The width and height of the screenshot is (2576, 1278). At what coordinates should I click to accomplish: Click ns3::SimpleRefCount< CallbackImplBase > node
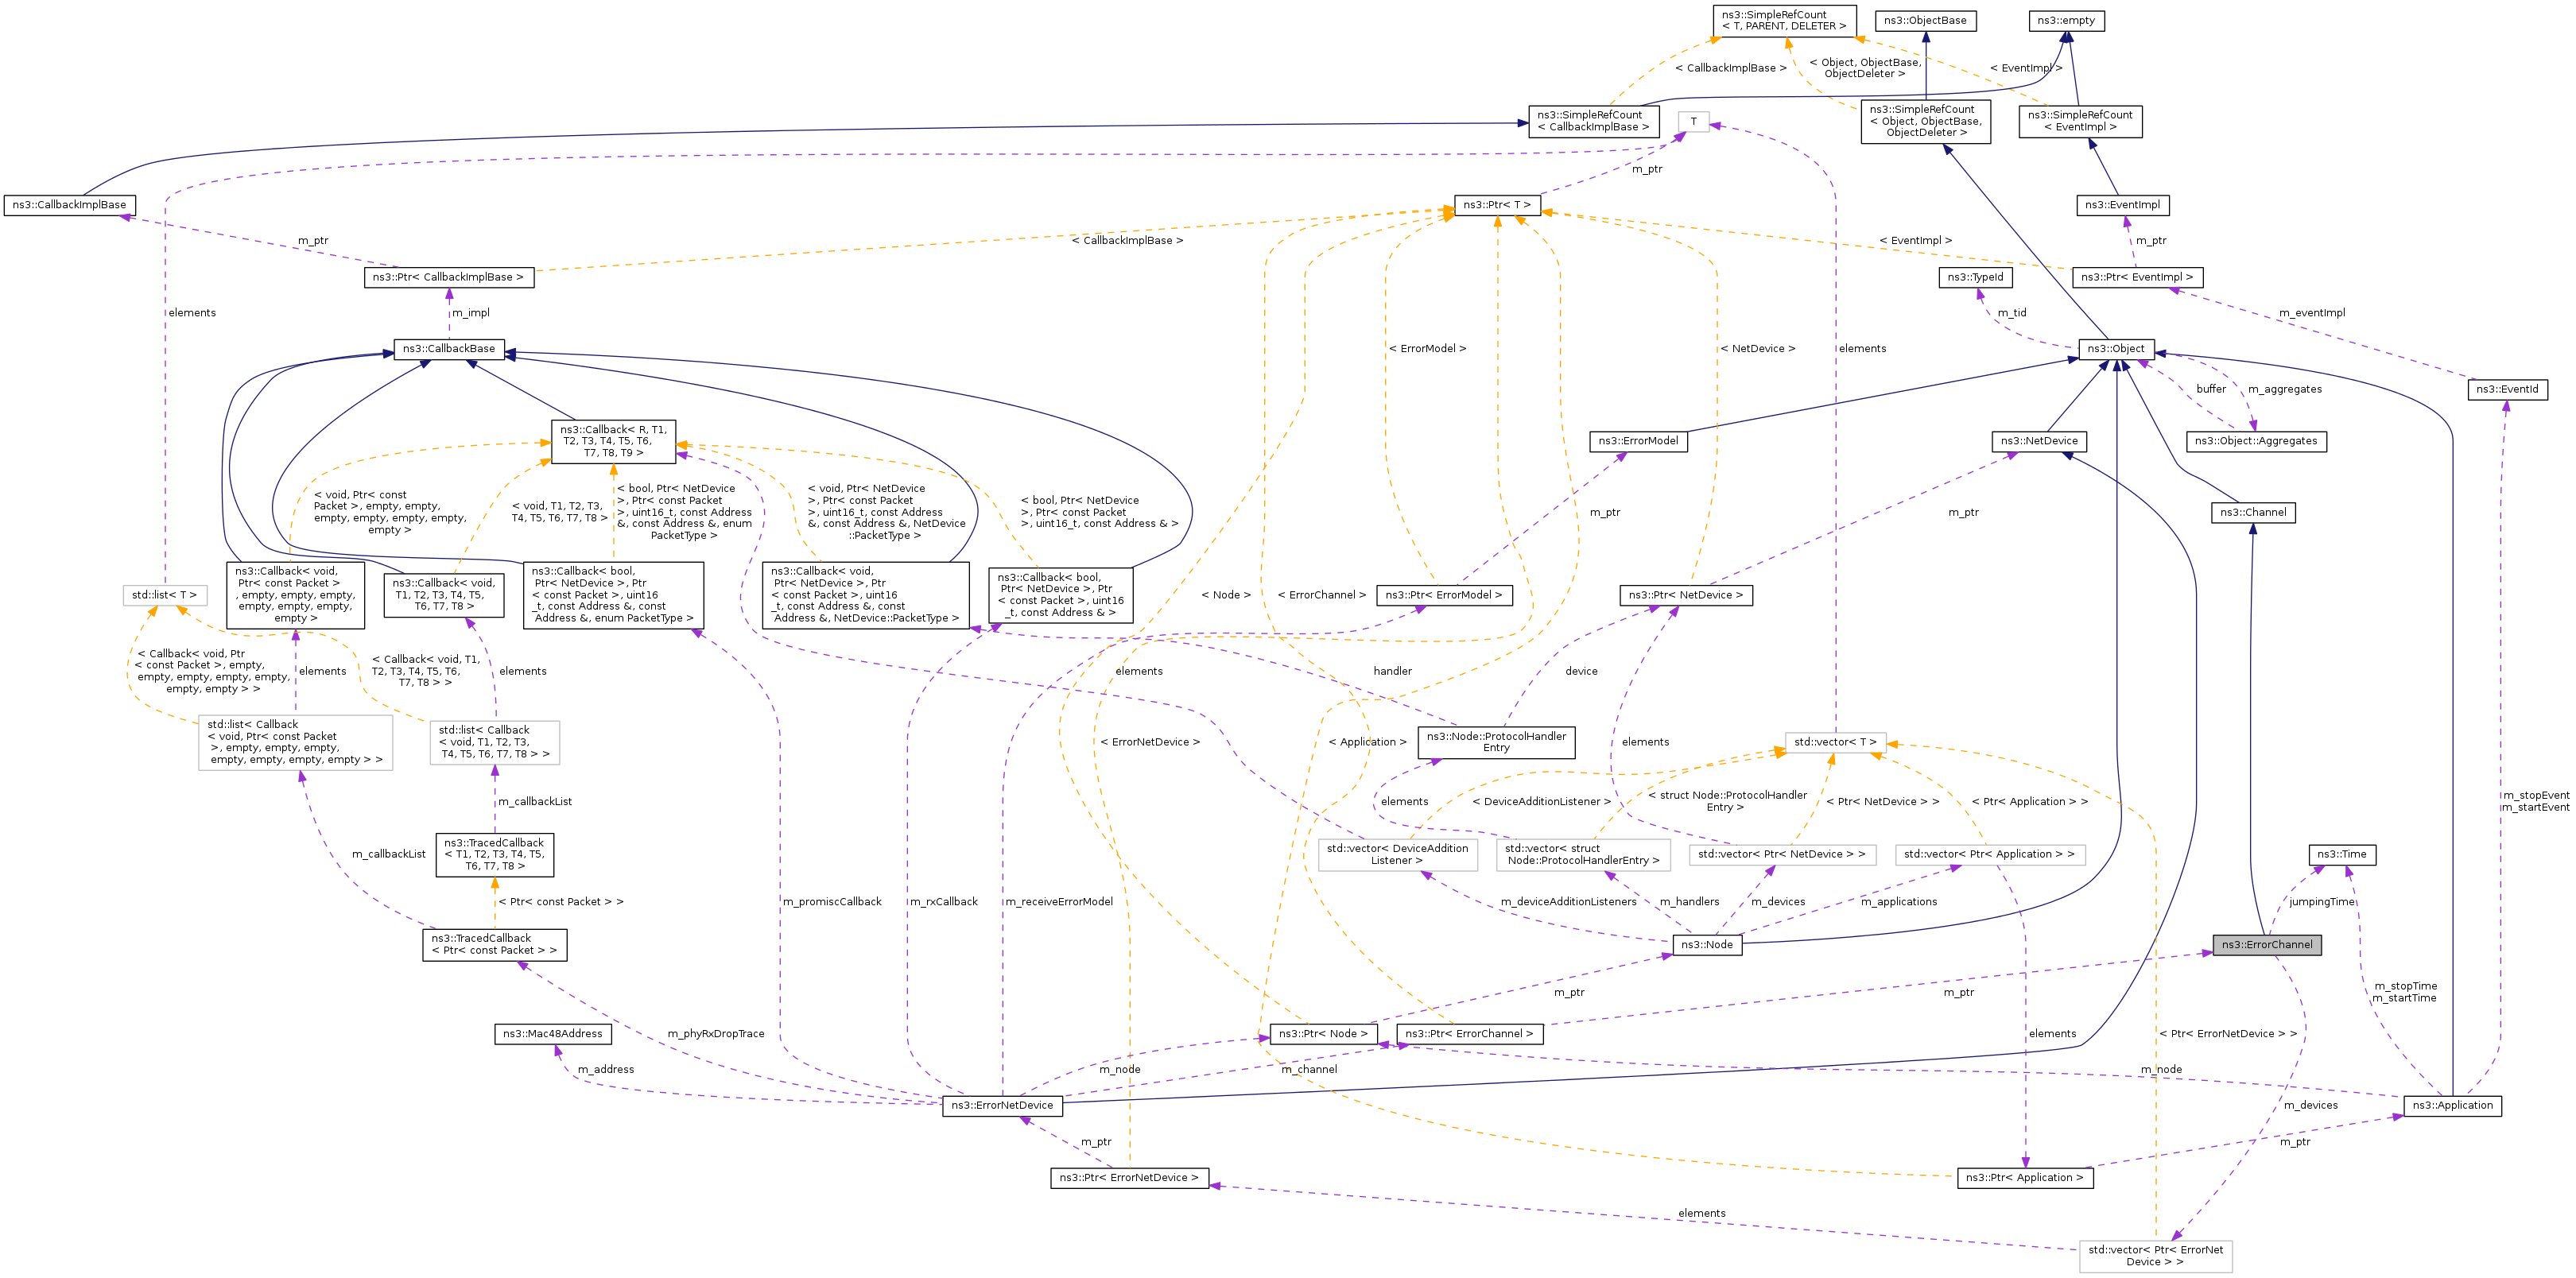[1593, 121]
